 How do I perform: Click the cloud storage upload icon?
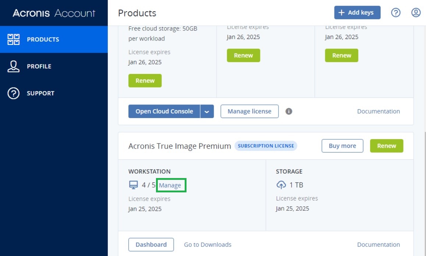281,185
